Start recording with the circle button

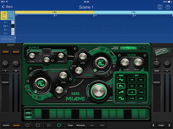(27, 125)
